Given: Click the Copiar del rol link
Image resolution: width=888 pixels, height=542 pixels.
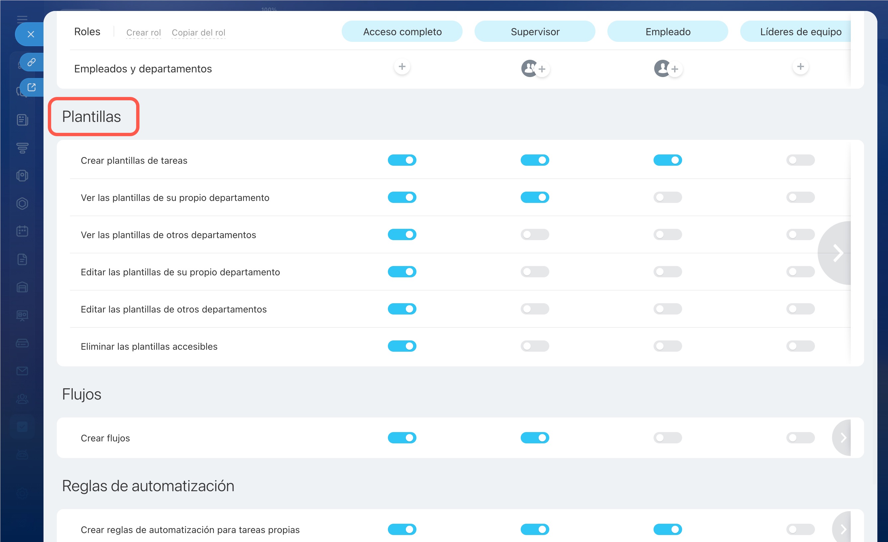Looking at the screenshot, I should [198, 33].
